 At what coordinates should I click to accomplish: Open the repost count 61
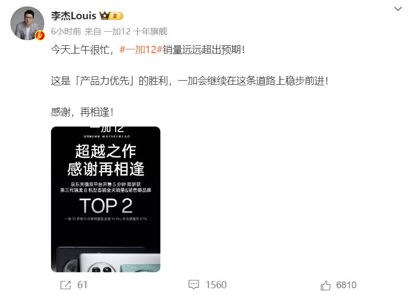click(x=82, y=285)
